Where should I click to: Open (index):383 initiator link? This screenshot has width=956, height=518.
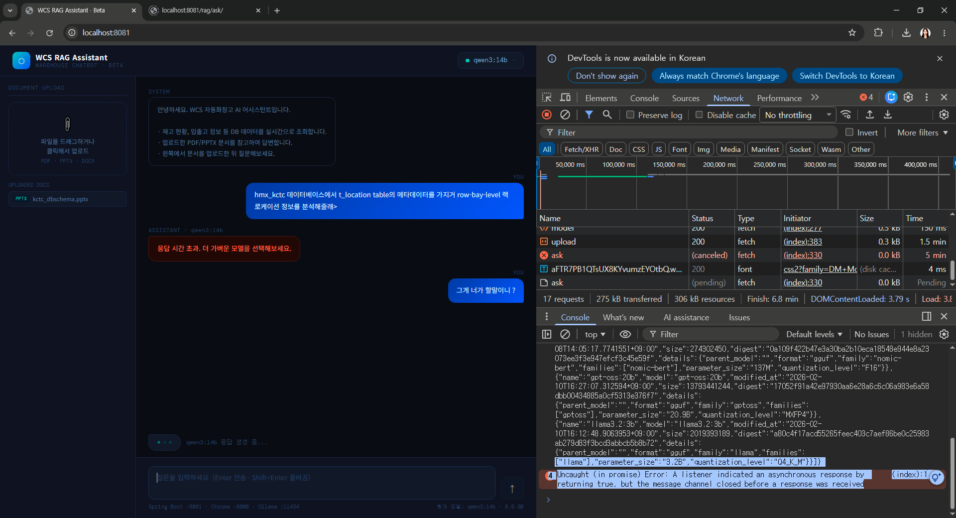tap(803, 242)
